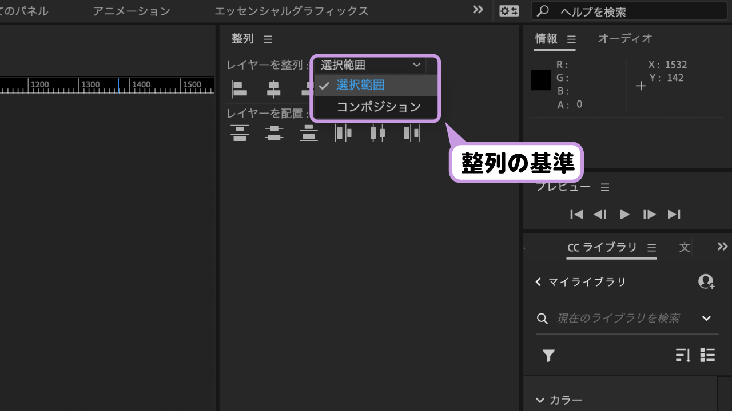
Task: Click the add collaborator icon in CC ライブラリ
Action: pos(706,281)
